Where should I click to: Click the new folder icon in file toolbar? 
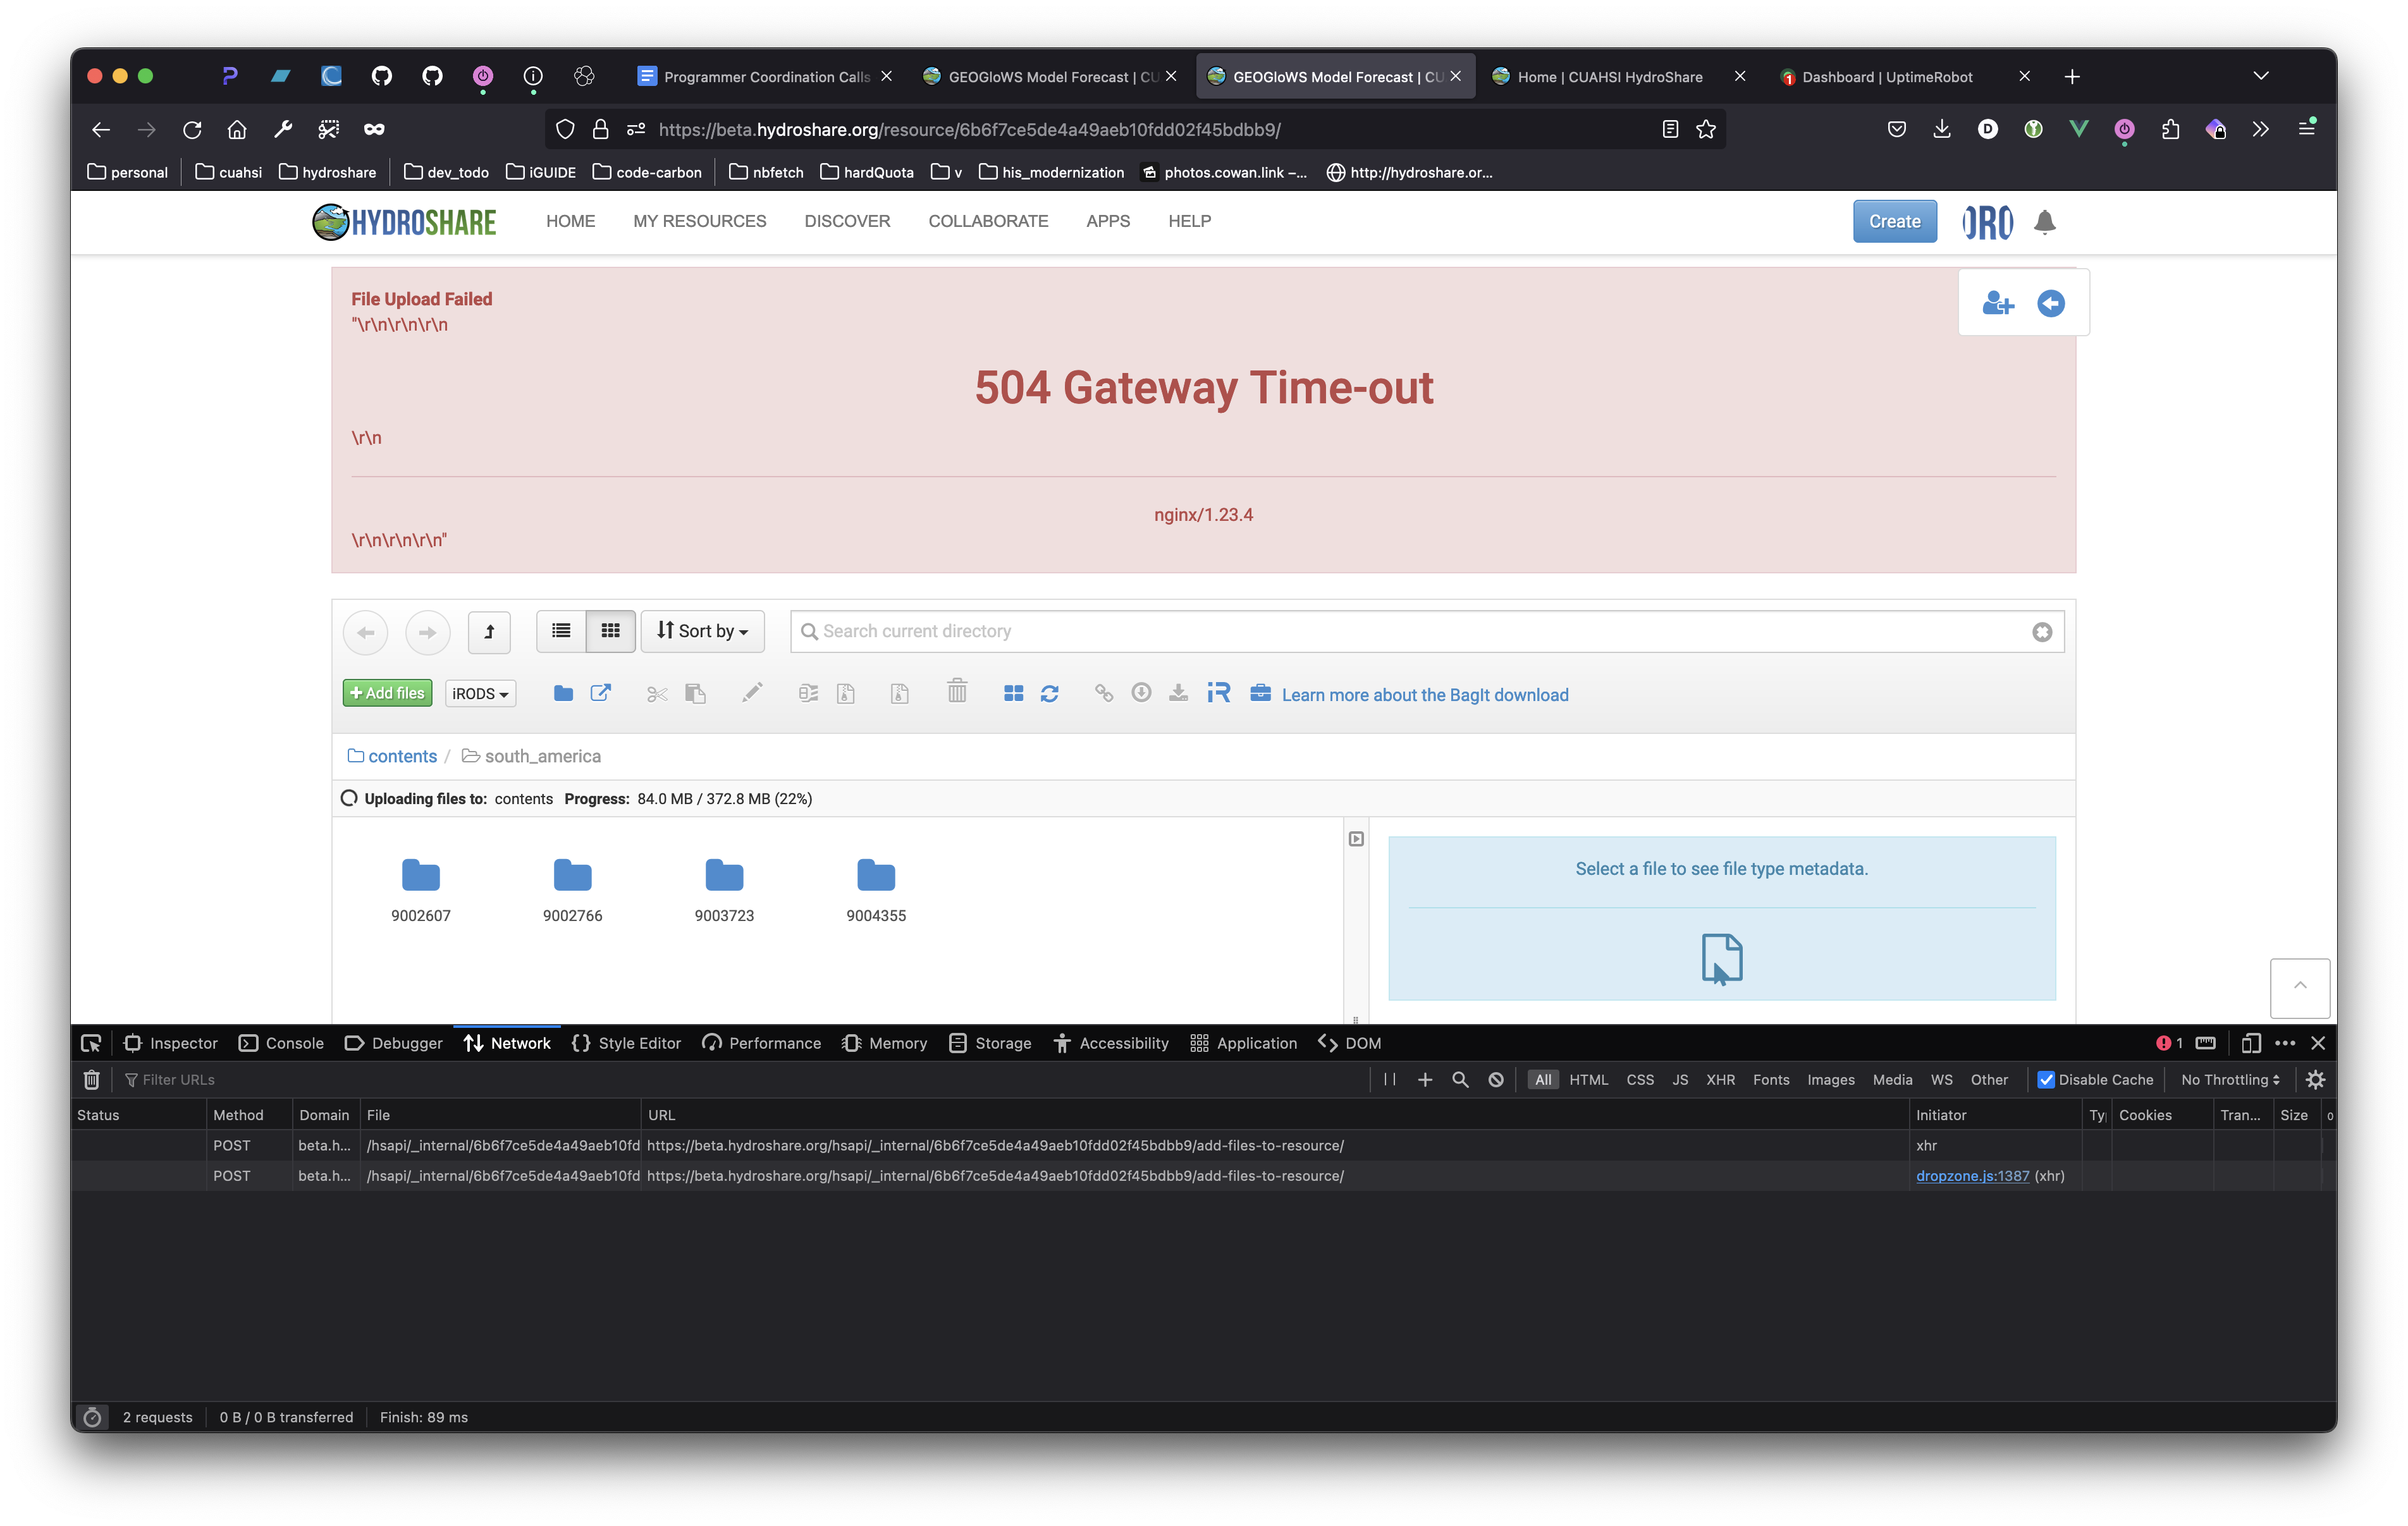click(x=563, y=693)
